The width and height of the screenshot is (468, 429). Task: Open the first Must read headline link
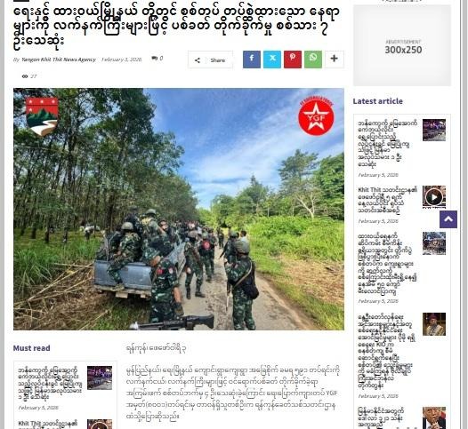(50, 384)
